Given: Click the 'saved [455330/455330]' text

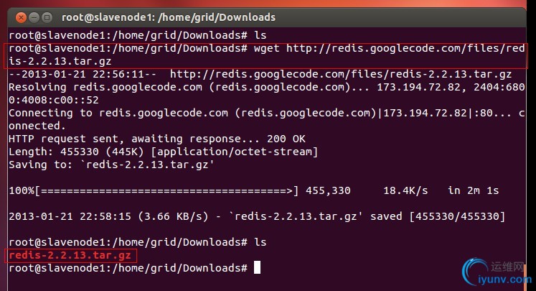Looking at the screenshot, I should (438, 216).
